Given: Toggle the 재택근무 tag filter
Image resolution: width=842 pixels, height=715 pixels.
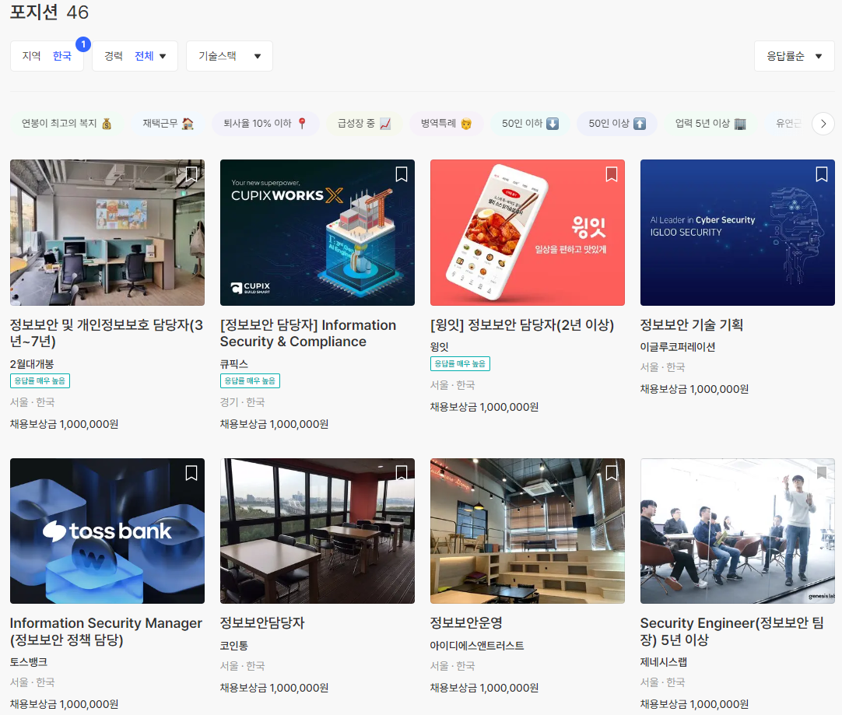Looking at the screenshot, I should [168, 124].
